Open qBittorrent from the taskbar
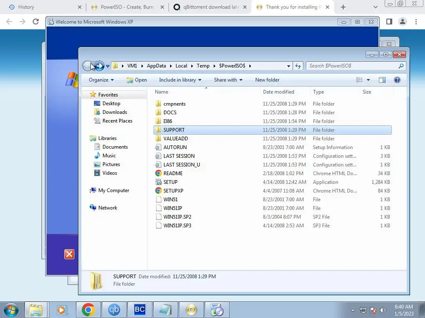The width and height of the screenshot is (425, 318). [114, 310]
